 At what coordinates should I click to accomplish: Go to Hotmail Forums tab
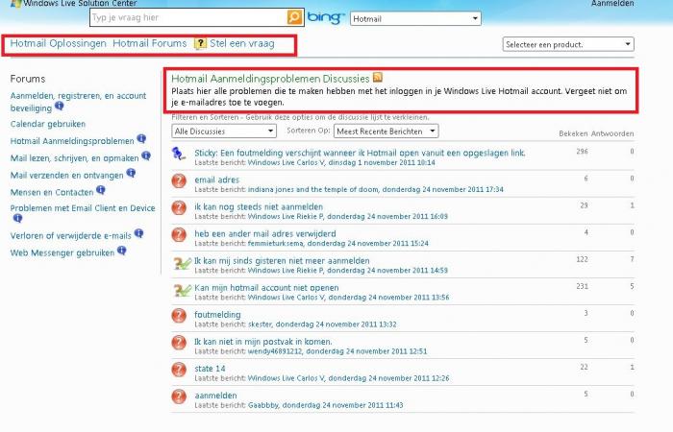point(149,43)
